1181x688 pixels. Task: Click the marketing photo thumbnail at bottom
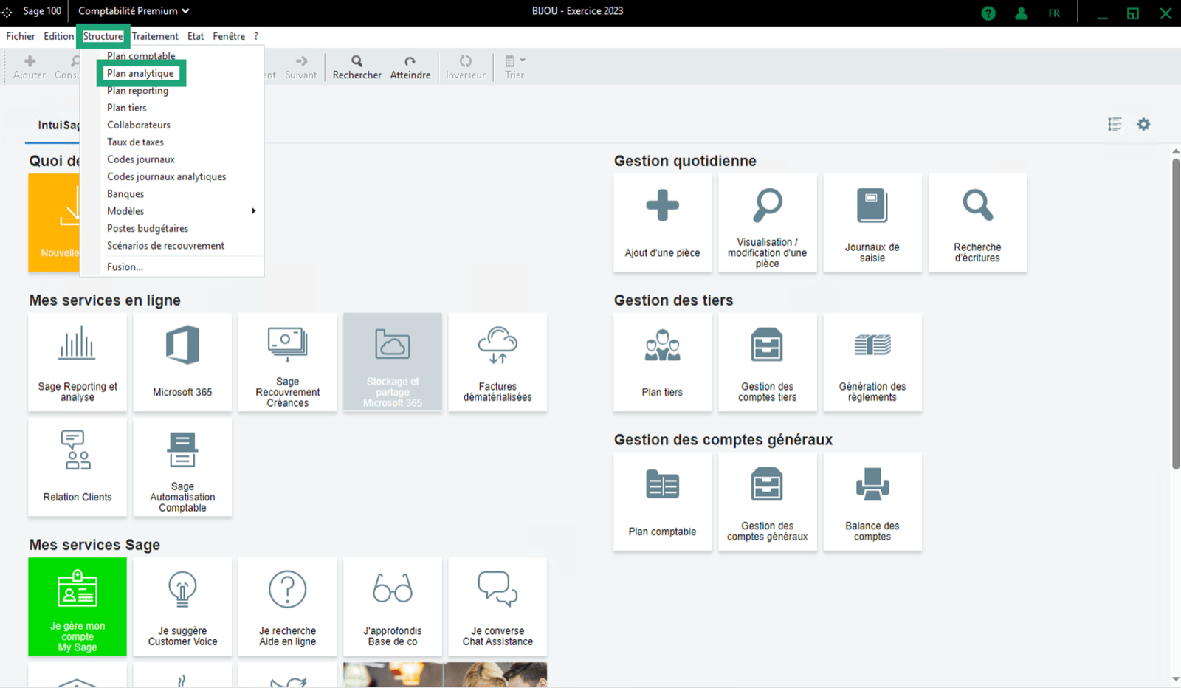pos(445,675)
